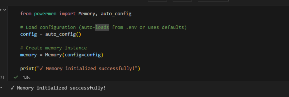Click the '# Load configuration' comment line

[x=103, y=27]
